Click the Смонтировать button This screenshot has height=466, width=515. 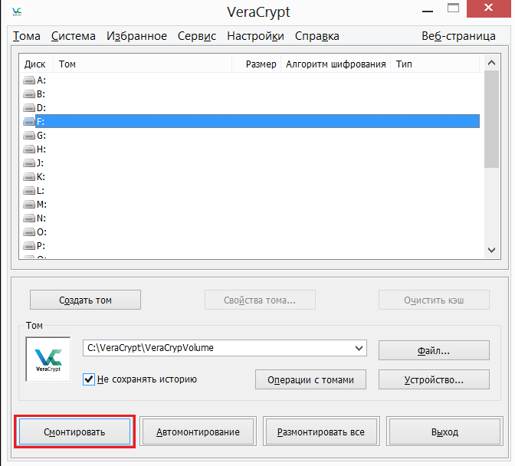click(74, 432)
